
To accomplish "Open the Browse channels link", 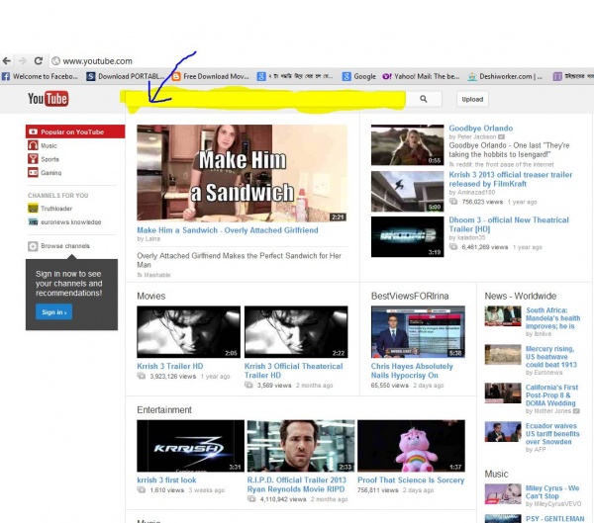I will 65,246.
